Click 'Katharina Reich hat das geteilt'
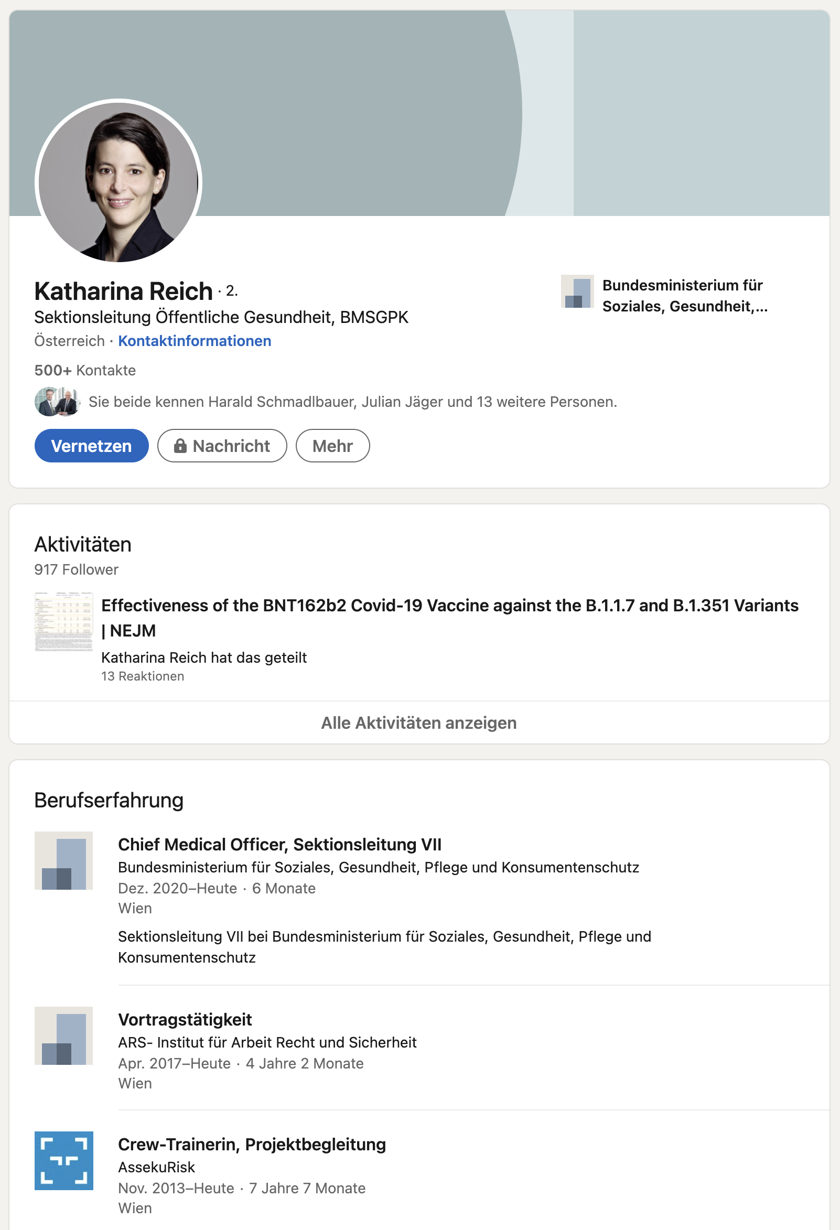Image resolution: width=840 pixels, height=1230 pixels. (204, 657)
